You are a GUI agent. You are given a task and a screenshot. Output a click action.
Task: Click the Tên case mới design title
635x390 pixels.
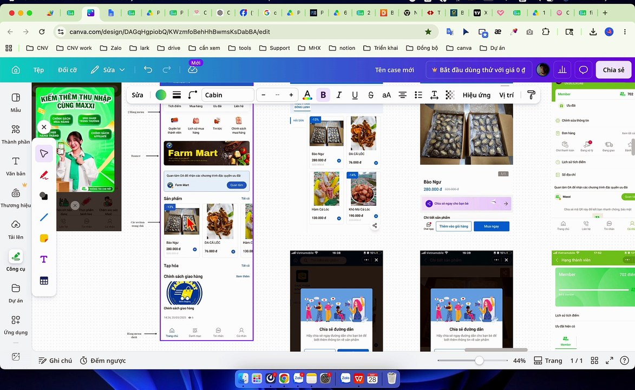(x=395, y=70)
